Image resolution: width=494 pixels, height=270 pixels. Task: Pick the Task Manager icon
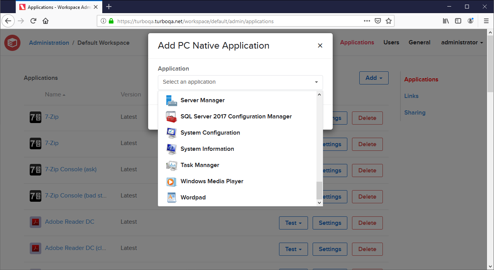tap(171, 165)
